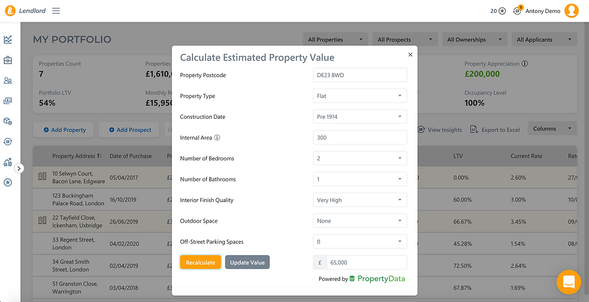This screenshot has height=302, width=589.
Task: Open the All Properties filter menu
Action: click(336, 39)
